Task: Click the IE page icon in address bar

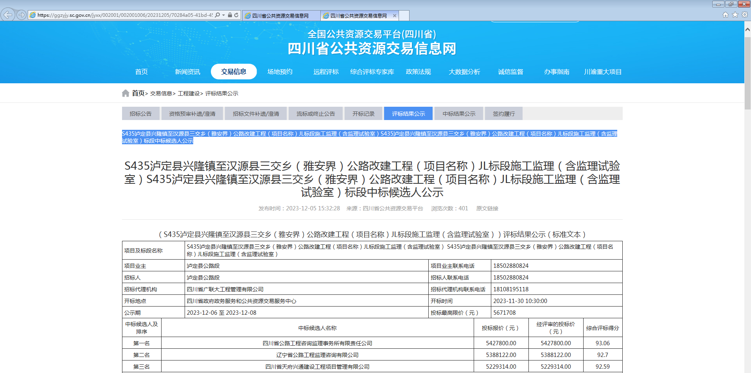Action: click(x=33, y=15)
